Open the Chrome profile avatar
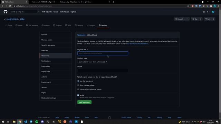This screenshot has width=221, height=124. (x=215, y=6)
